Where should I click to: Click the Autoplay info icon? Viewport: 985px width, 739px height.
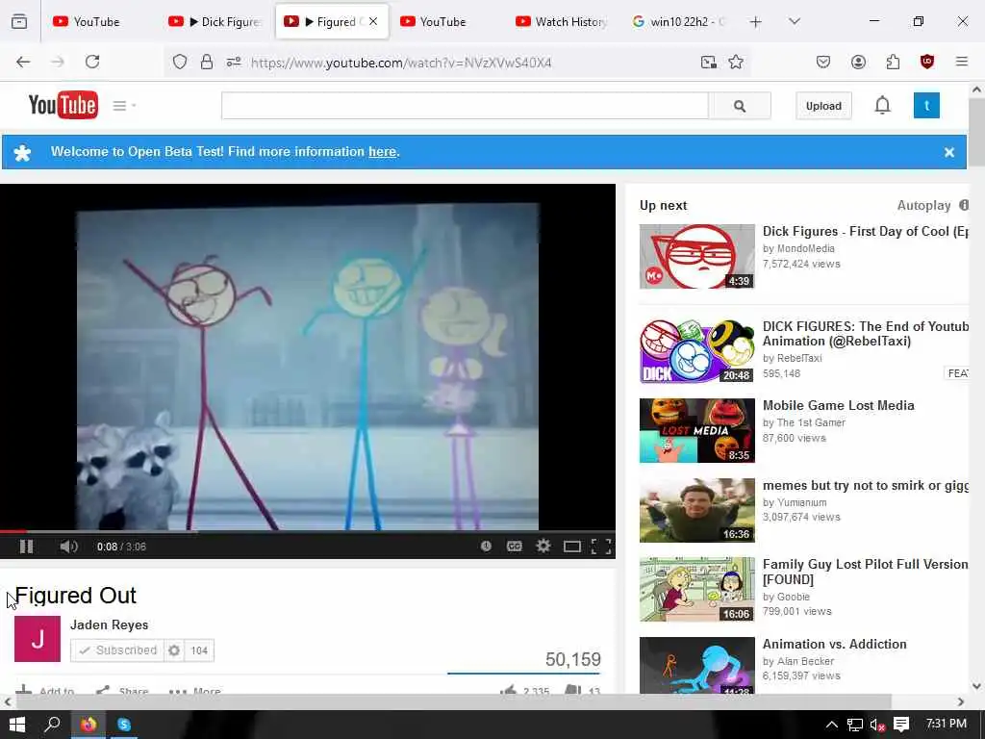pyautogui.click(x=964, y=205)
